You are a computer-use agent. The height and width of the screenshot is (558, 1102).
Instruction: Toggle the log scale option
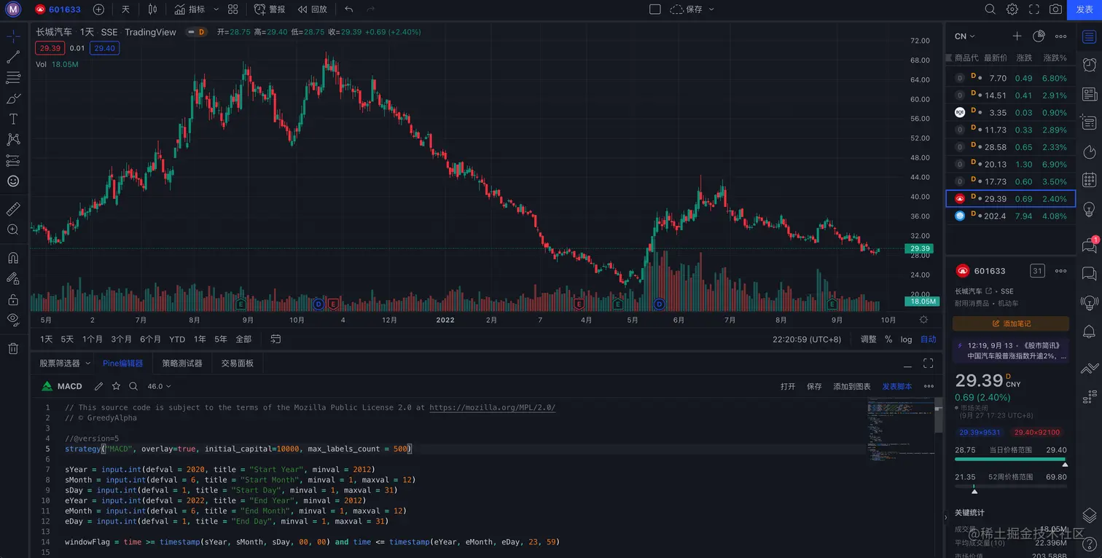tap(906, 339)
